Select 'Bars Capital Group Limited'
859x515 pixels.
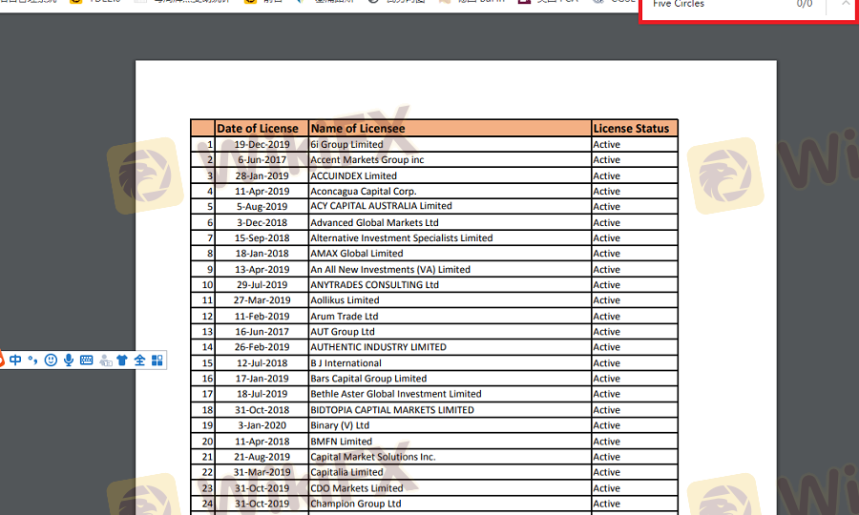tap(368, 379)
